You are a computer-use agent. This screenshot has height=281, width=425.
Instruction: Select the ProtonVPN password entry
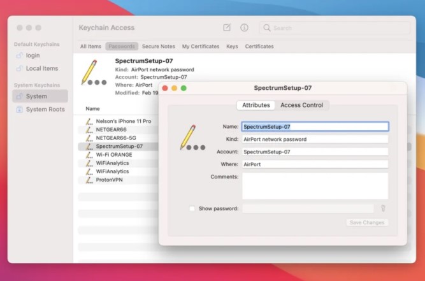(109, 180)
